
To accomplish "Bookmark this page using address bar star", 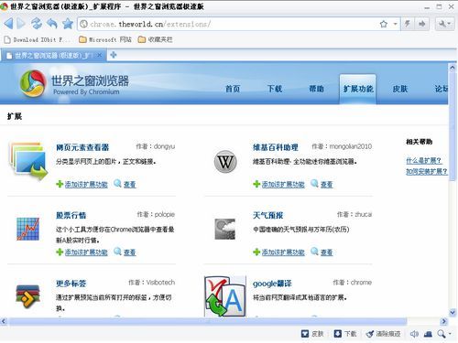I will click(384, 24).
